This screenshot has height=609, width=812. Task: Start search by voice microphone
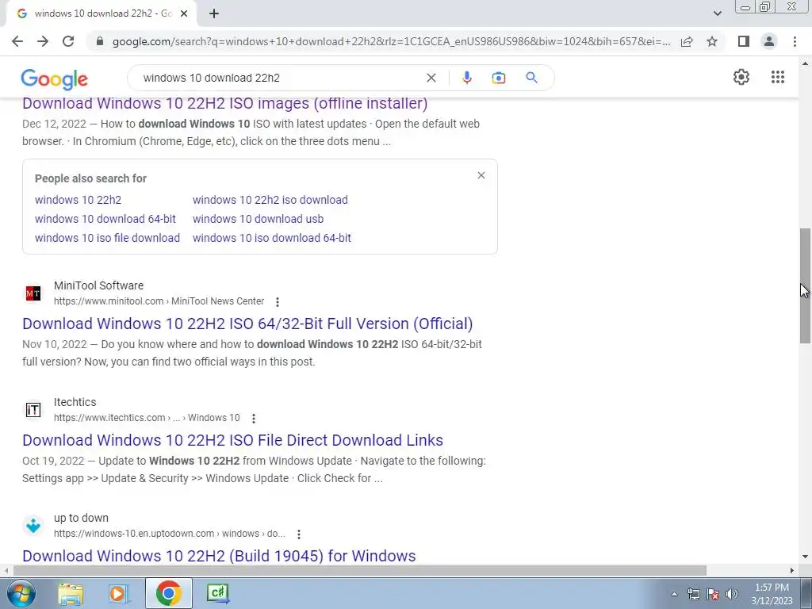(466, 78)
